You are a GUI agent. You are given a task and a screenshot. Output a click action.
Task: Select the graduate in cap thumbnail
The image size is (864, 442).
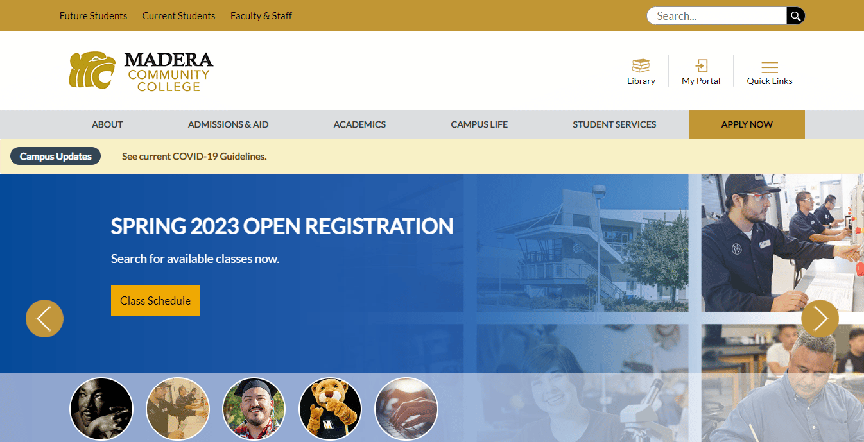tap(254, 409)
